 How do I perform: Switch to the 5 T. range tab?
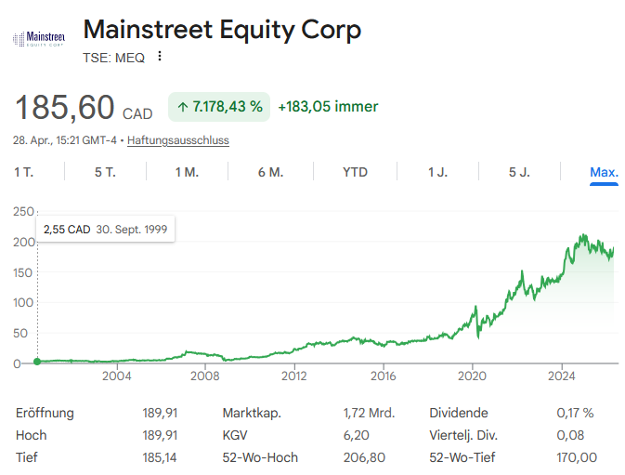pyautogui.click(x=105, y=172)
